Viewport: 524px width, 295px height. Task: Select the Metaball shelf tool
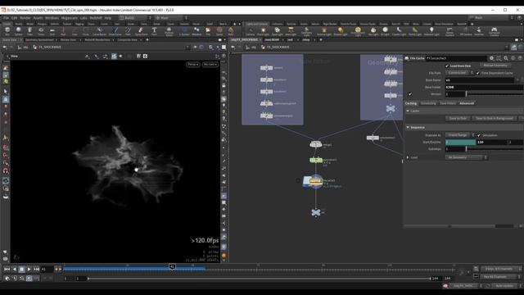pos(196,31)
